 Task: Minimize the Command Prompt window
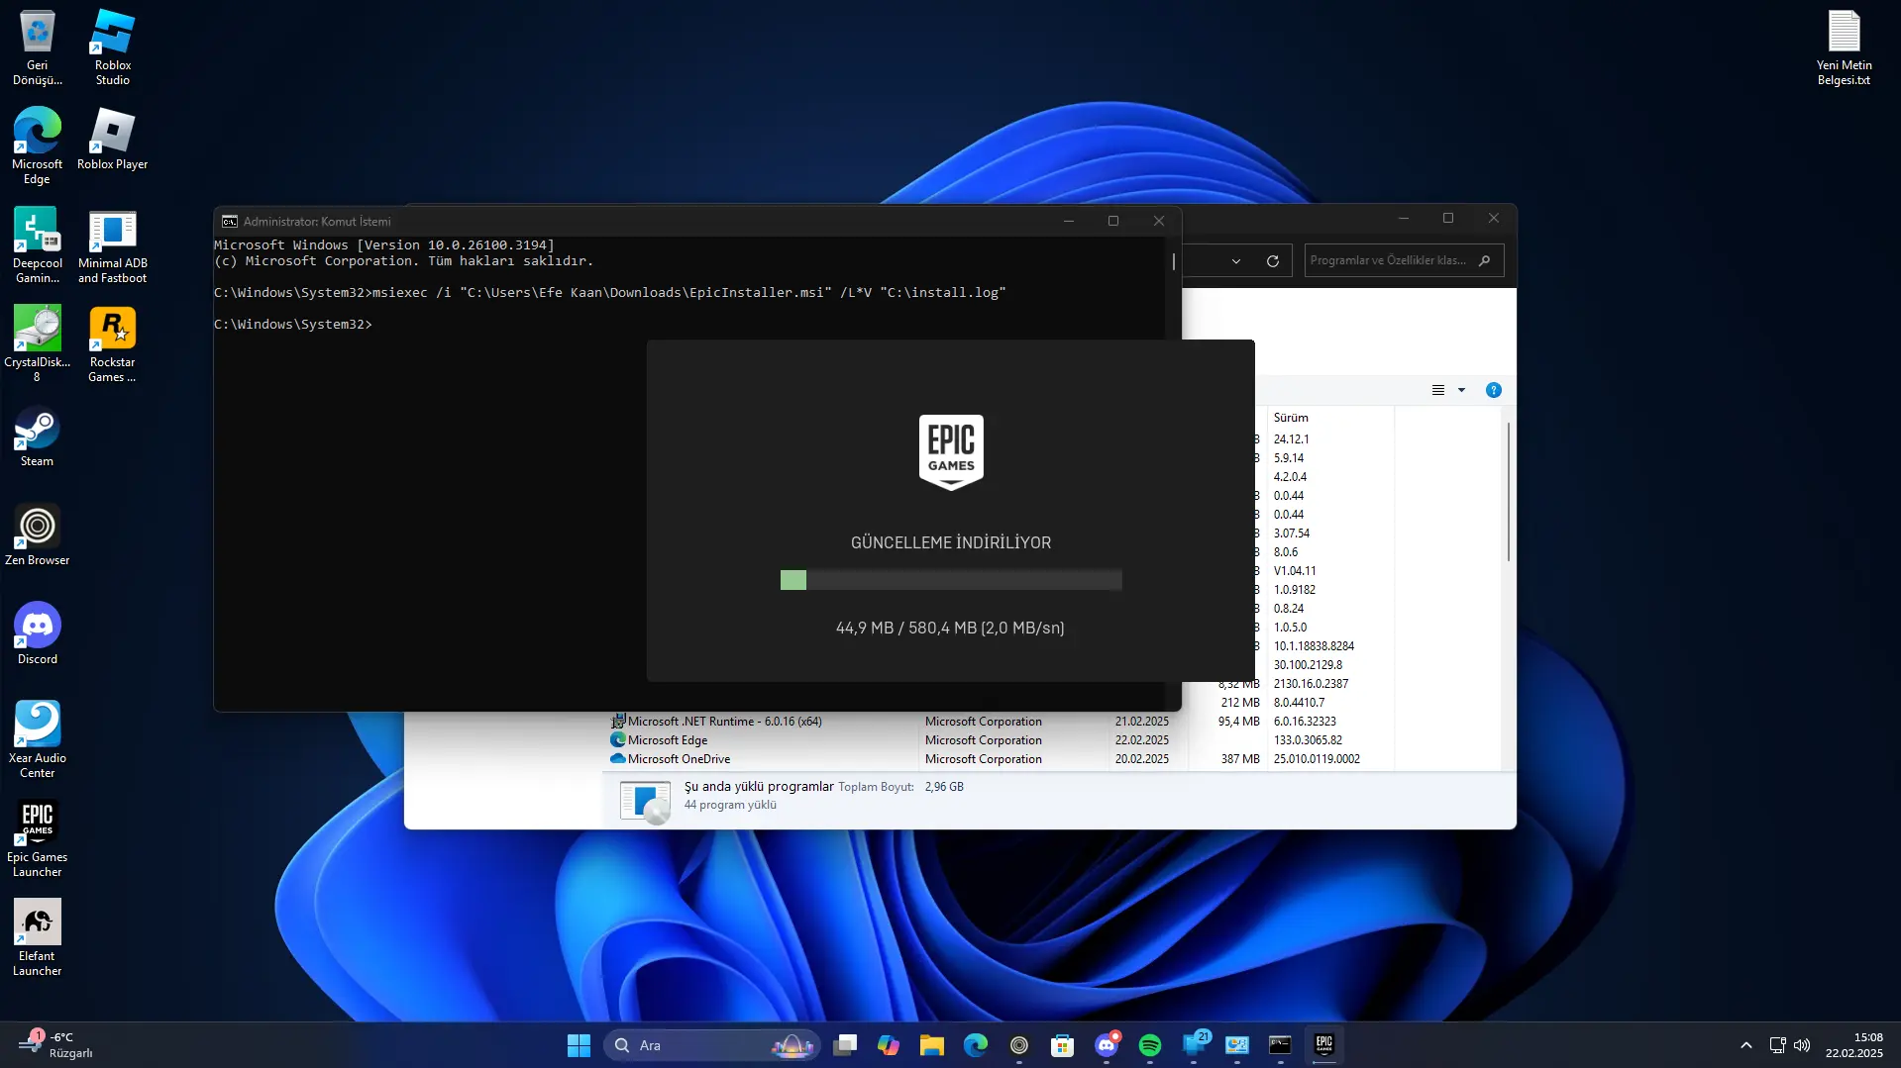click(1069, 221)
